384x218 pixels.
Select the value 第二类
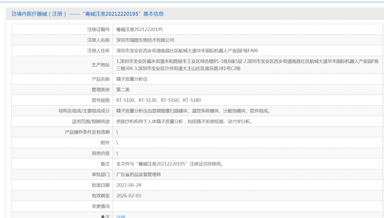tap(123, 90)
